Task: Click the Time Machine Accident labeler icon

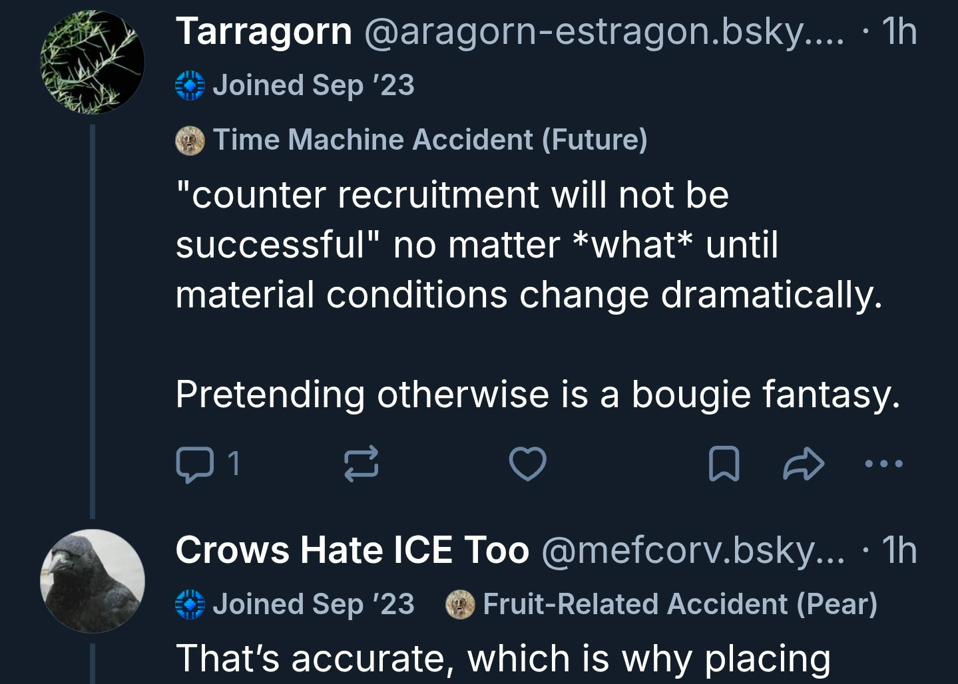Action: [190, 140]
